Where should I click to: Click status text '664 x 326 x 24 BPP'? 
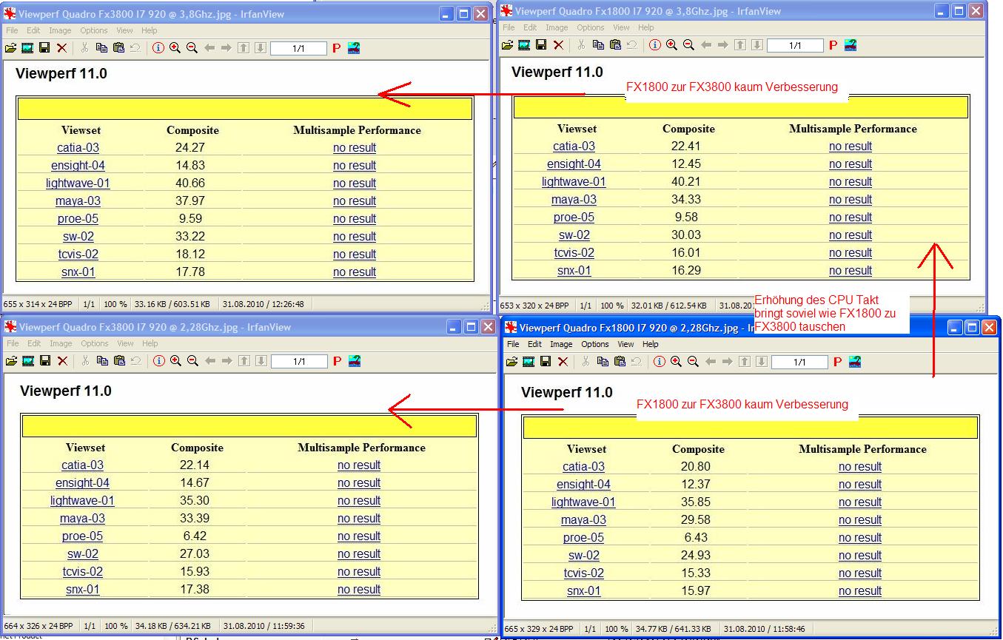(x=38, y=626)
